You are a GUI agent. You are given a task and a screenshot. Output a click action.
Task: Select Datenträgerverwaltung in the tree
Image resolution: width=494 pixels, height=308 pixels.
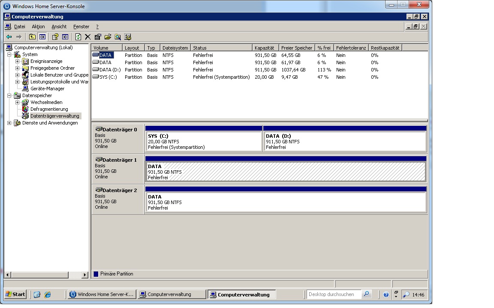[x=55, y=116]
